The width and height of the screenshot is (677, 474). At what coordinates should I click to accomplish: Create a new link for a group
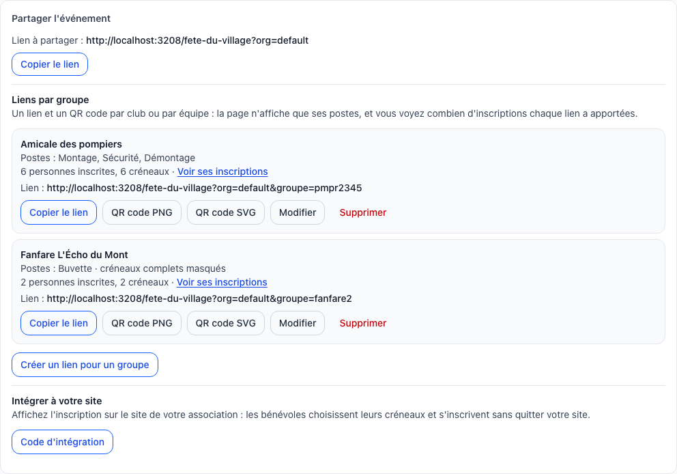click(x=85, y=365)
